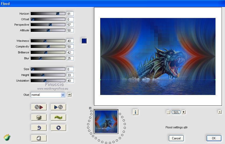This screenshot has width=225, height=144.
Task: Click the blue ring reset button
Action: (58, 128)
